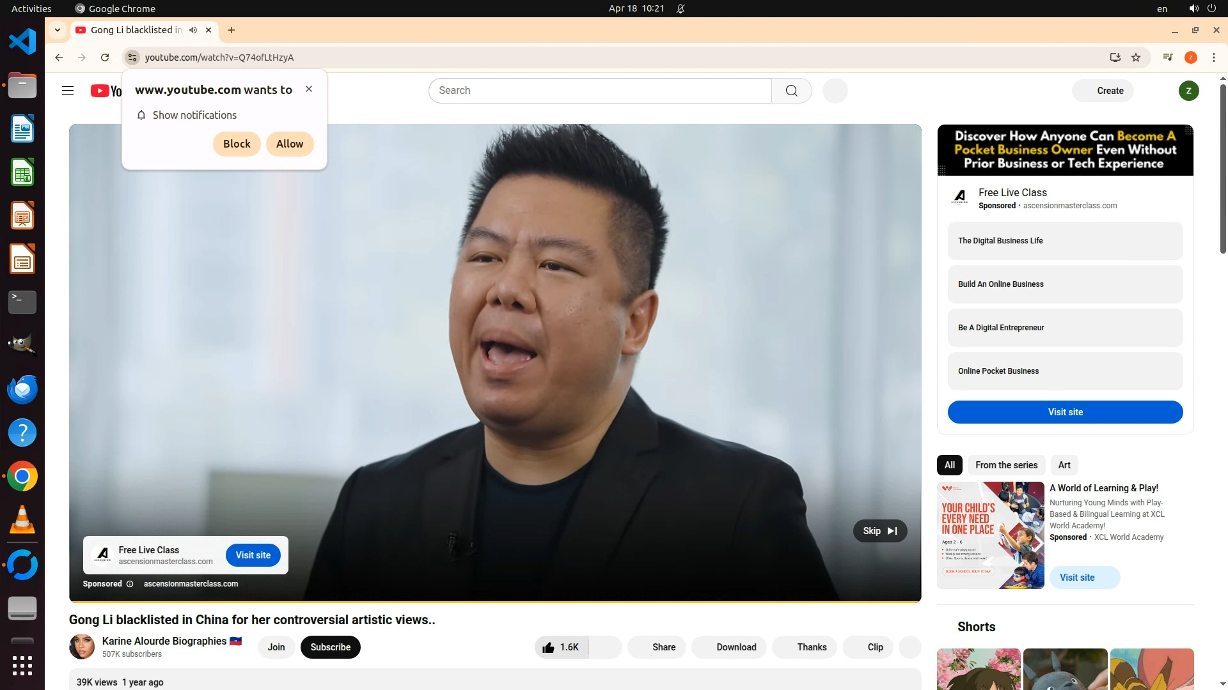This screenshot has width=1228, height=690.
Task: Open sponsored info circle icon
Action: point(130,584)
